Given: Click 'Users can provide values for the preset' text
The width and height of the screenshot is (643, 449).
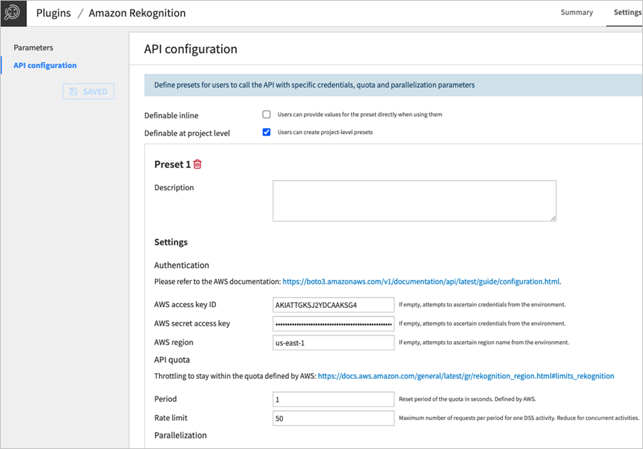Looking at the screenshot, I should point(360,115).
